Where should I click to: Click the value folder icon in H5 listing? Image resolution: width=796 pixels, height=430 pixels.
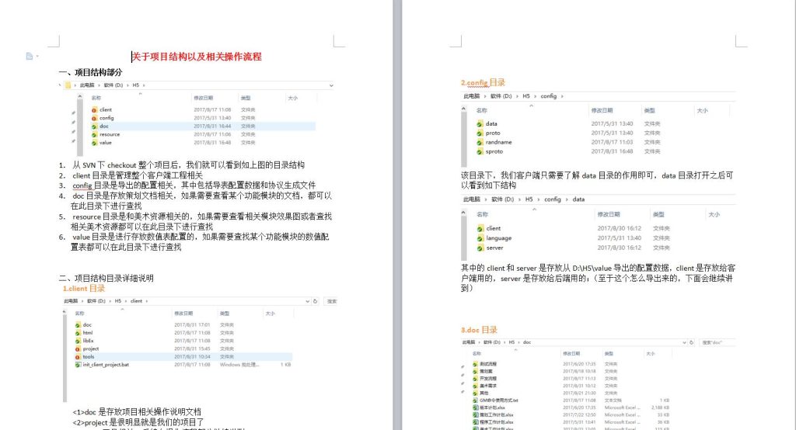tap(94, 143)
